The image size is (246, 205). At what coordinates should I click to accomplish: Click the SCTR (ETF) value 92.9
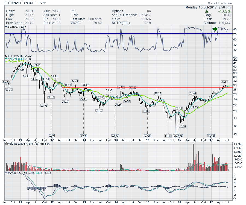click(148, 23)
